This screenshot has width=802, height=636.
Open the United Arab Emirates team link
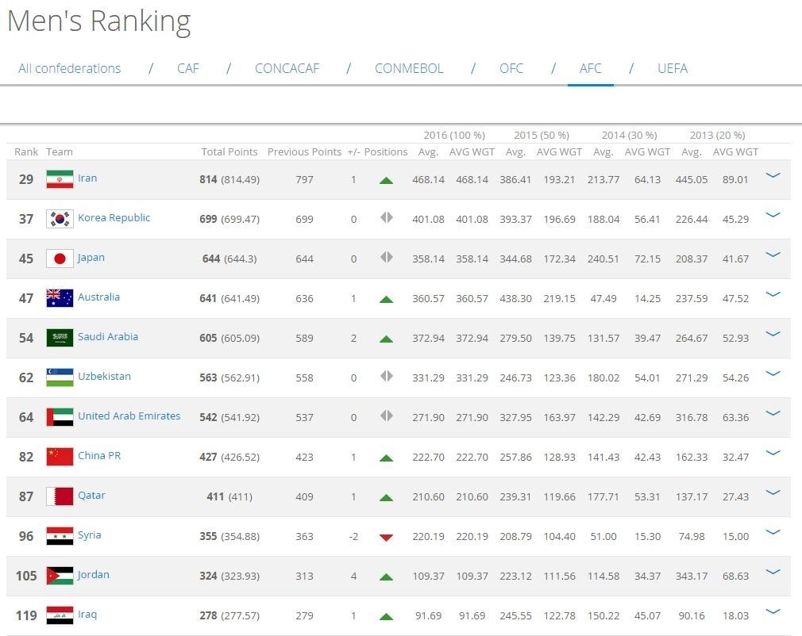(x=129, y=416)
